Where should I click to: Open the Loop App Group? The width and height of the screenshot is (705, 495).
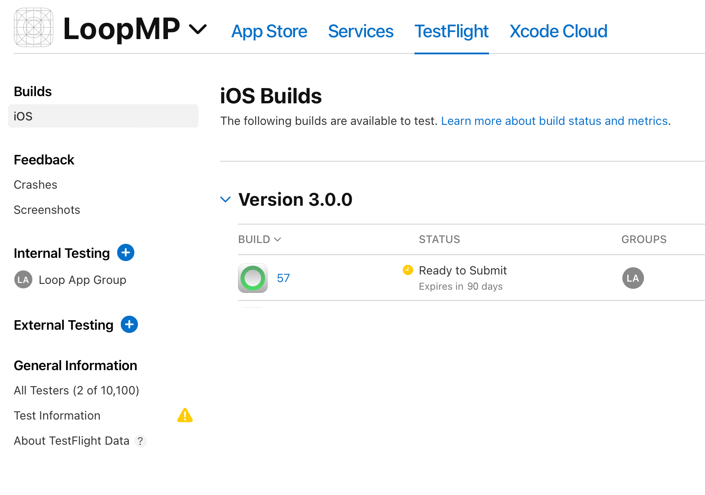click(82, 280)
